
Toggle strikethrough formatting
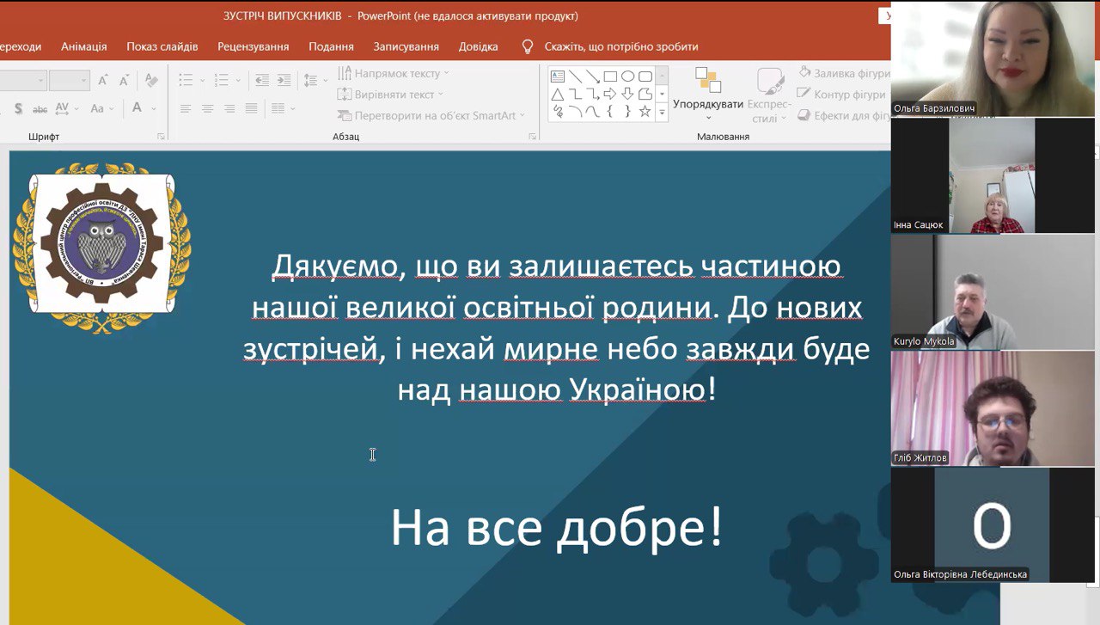(40, 110)
